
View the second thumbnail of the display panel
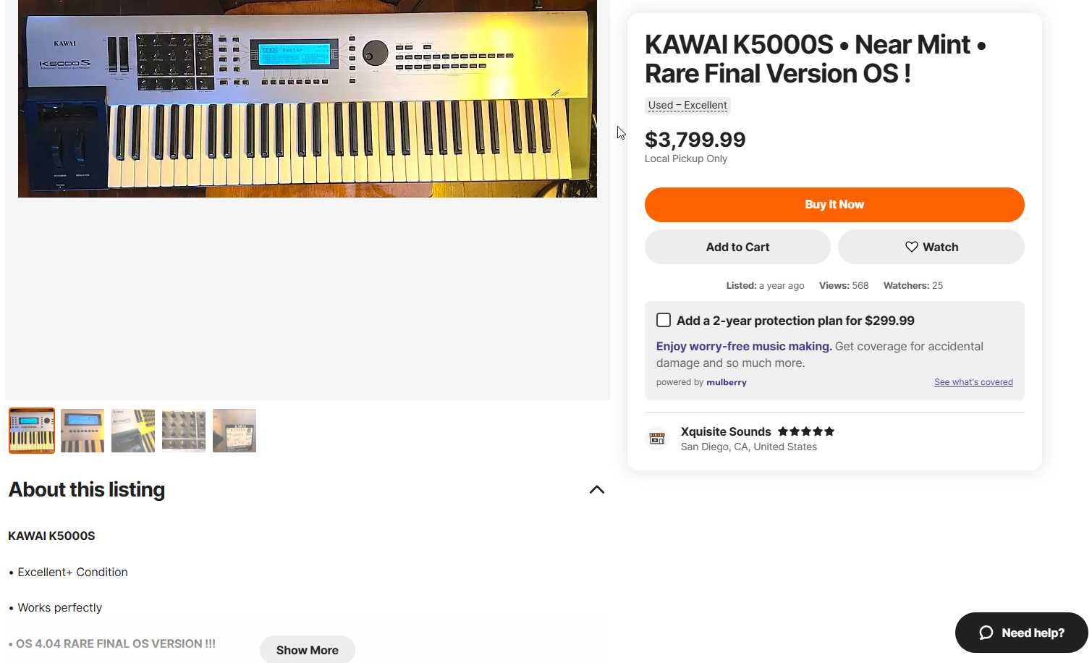click(82, 431)
